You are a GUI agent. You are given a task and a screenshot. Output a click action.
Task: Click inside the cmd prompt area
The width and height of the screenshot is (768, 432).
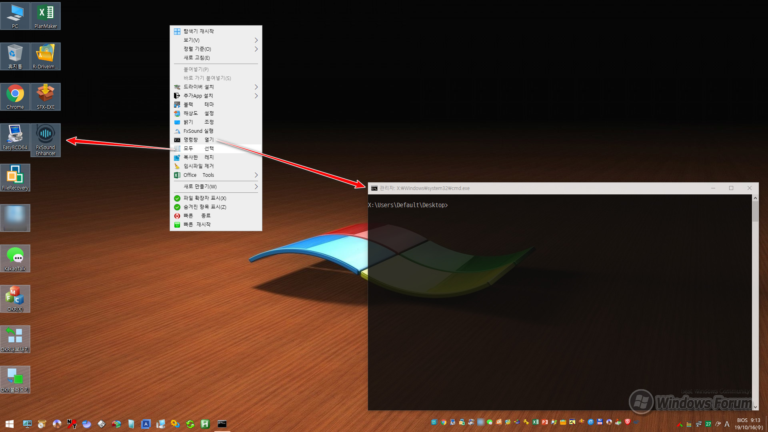[x=560, y=302]
